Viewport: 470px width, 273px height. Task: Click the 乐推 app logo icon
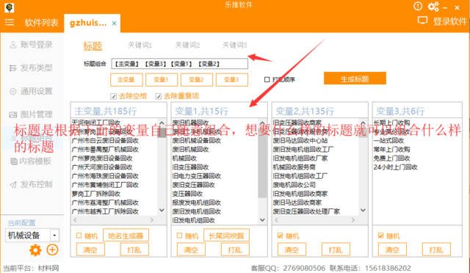[x=10, y=7]
